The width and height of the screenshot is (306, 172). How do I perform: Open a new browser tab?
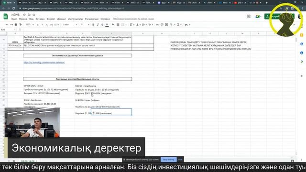click(x=267, y=3)
